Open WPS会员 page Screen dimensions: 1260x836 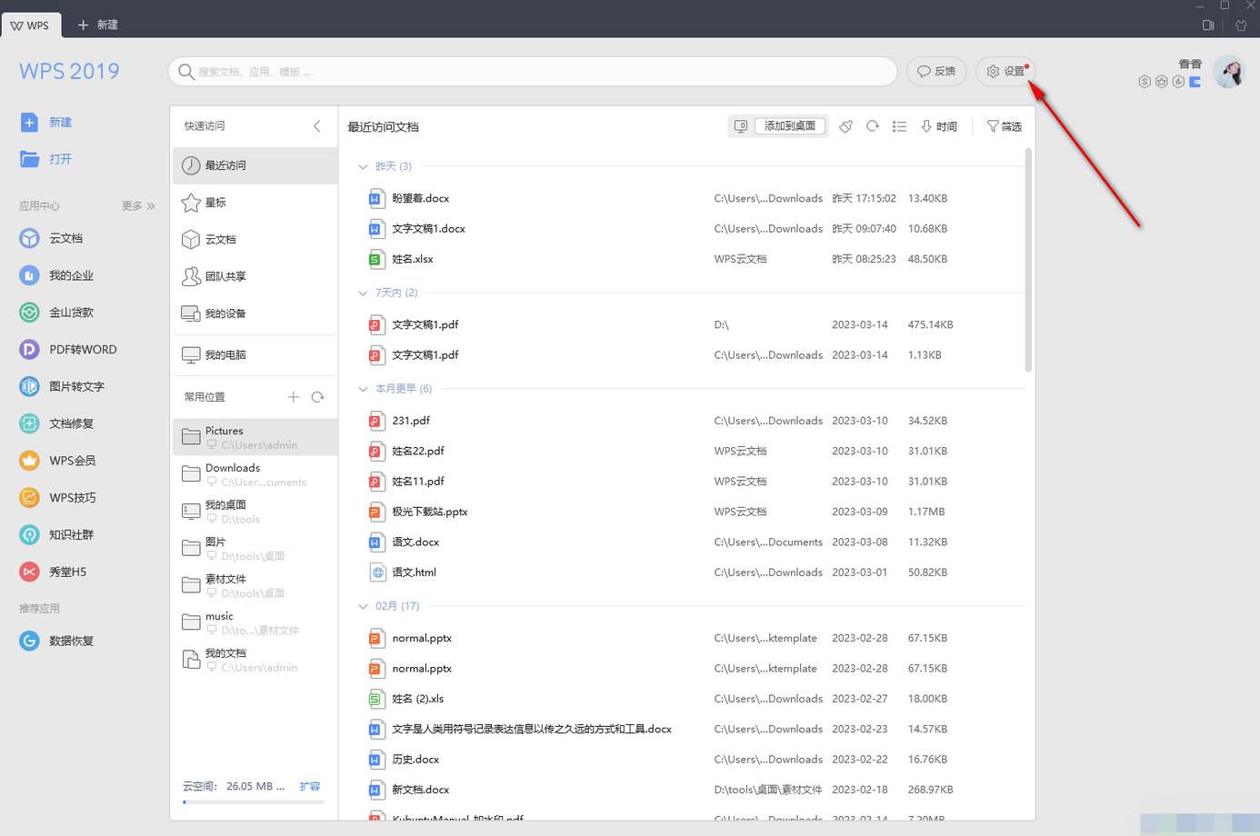[x=57, y=461]
